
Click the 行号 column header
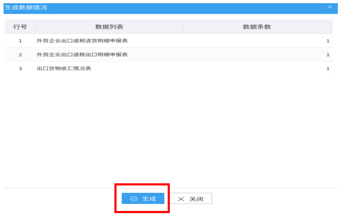[x=20, y=27]
